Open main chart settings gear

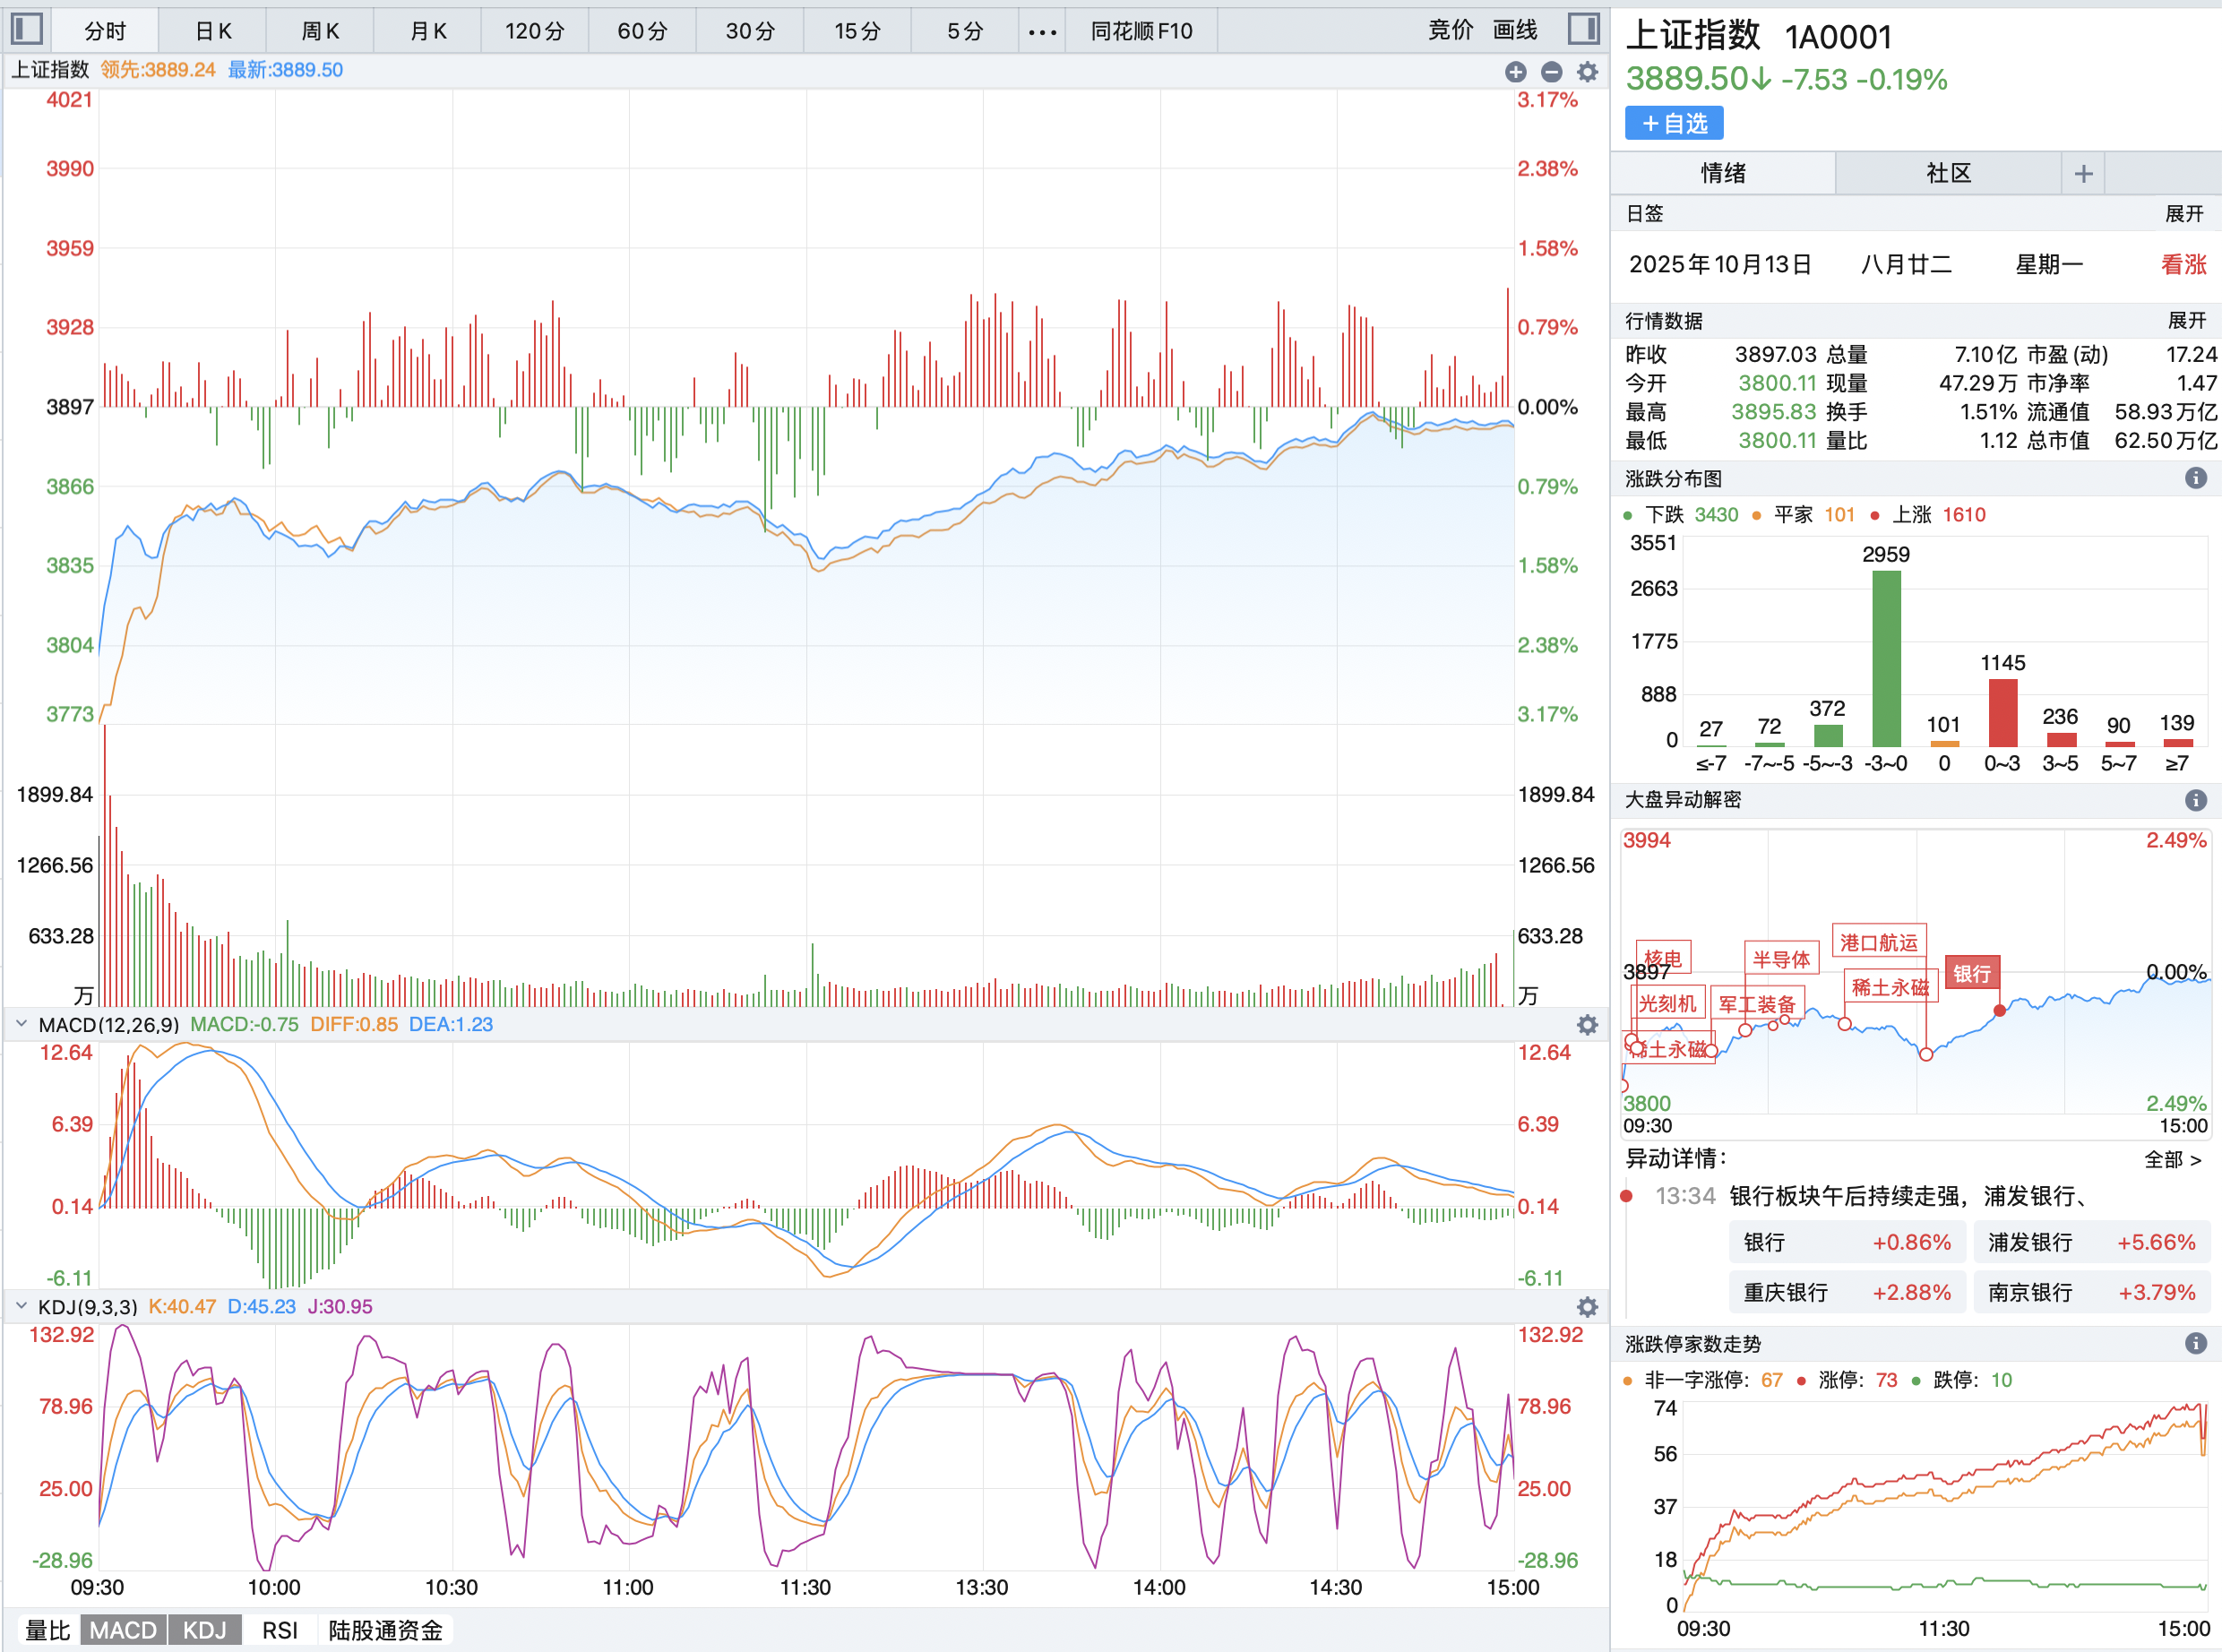click(1587, 71)
